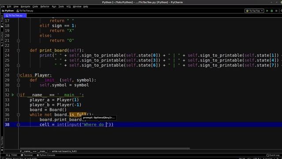This screenshot has height=159, width=282.
Task: Click line number 24 in the gutter
Action: point(7,55)
